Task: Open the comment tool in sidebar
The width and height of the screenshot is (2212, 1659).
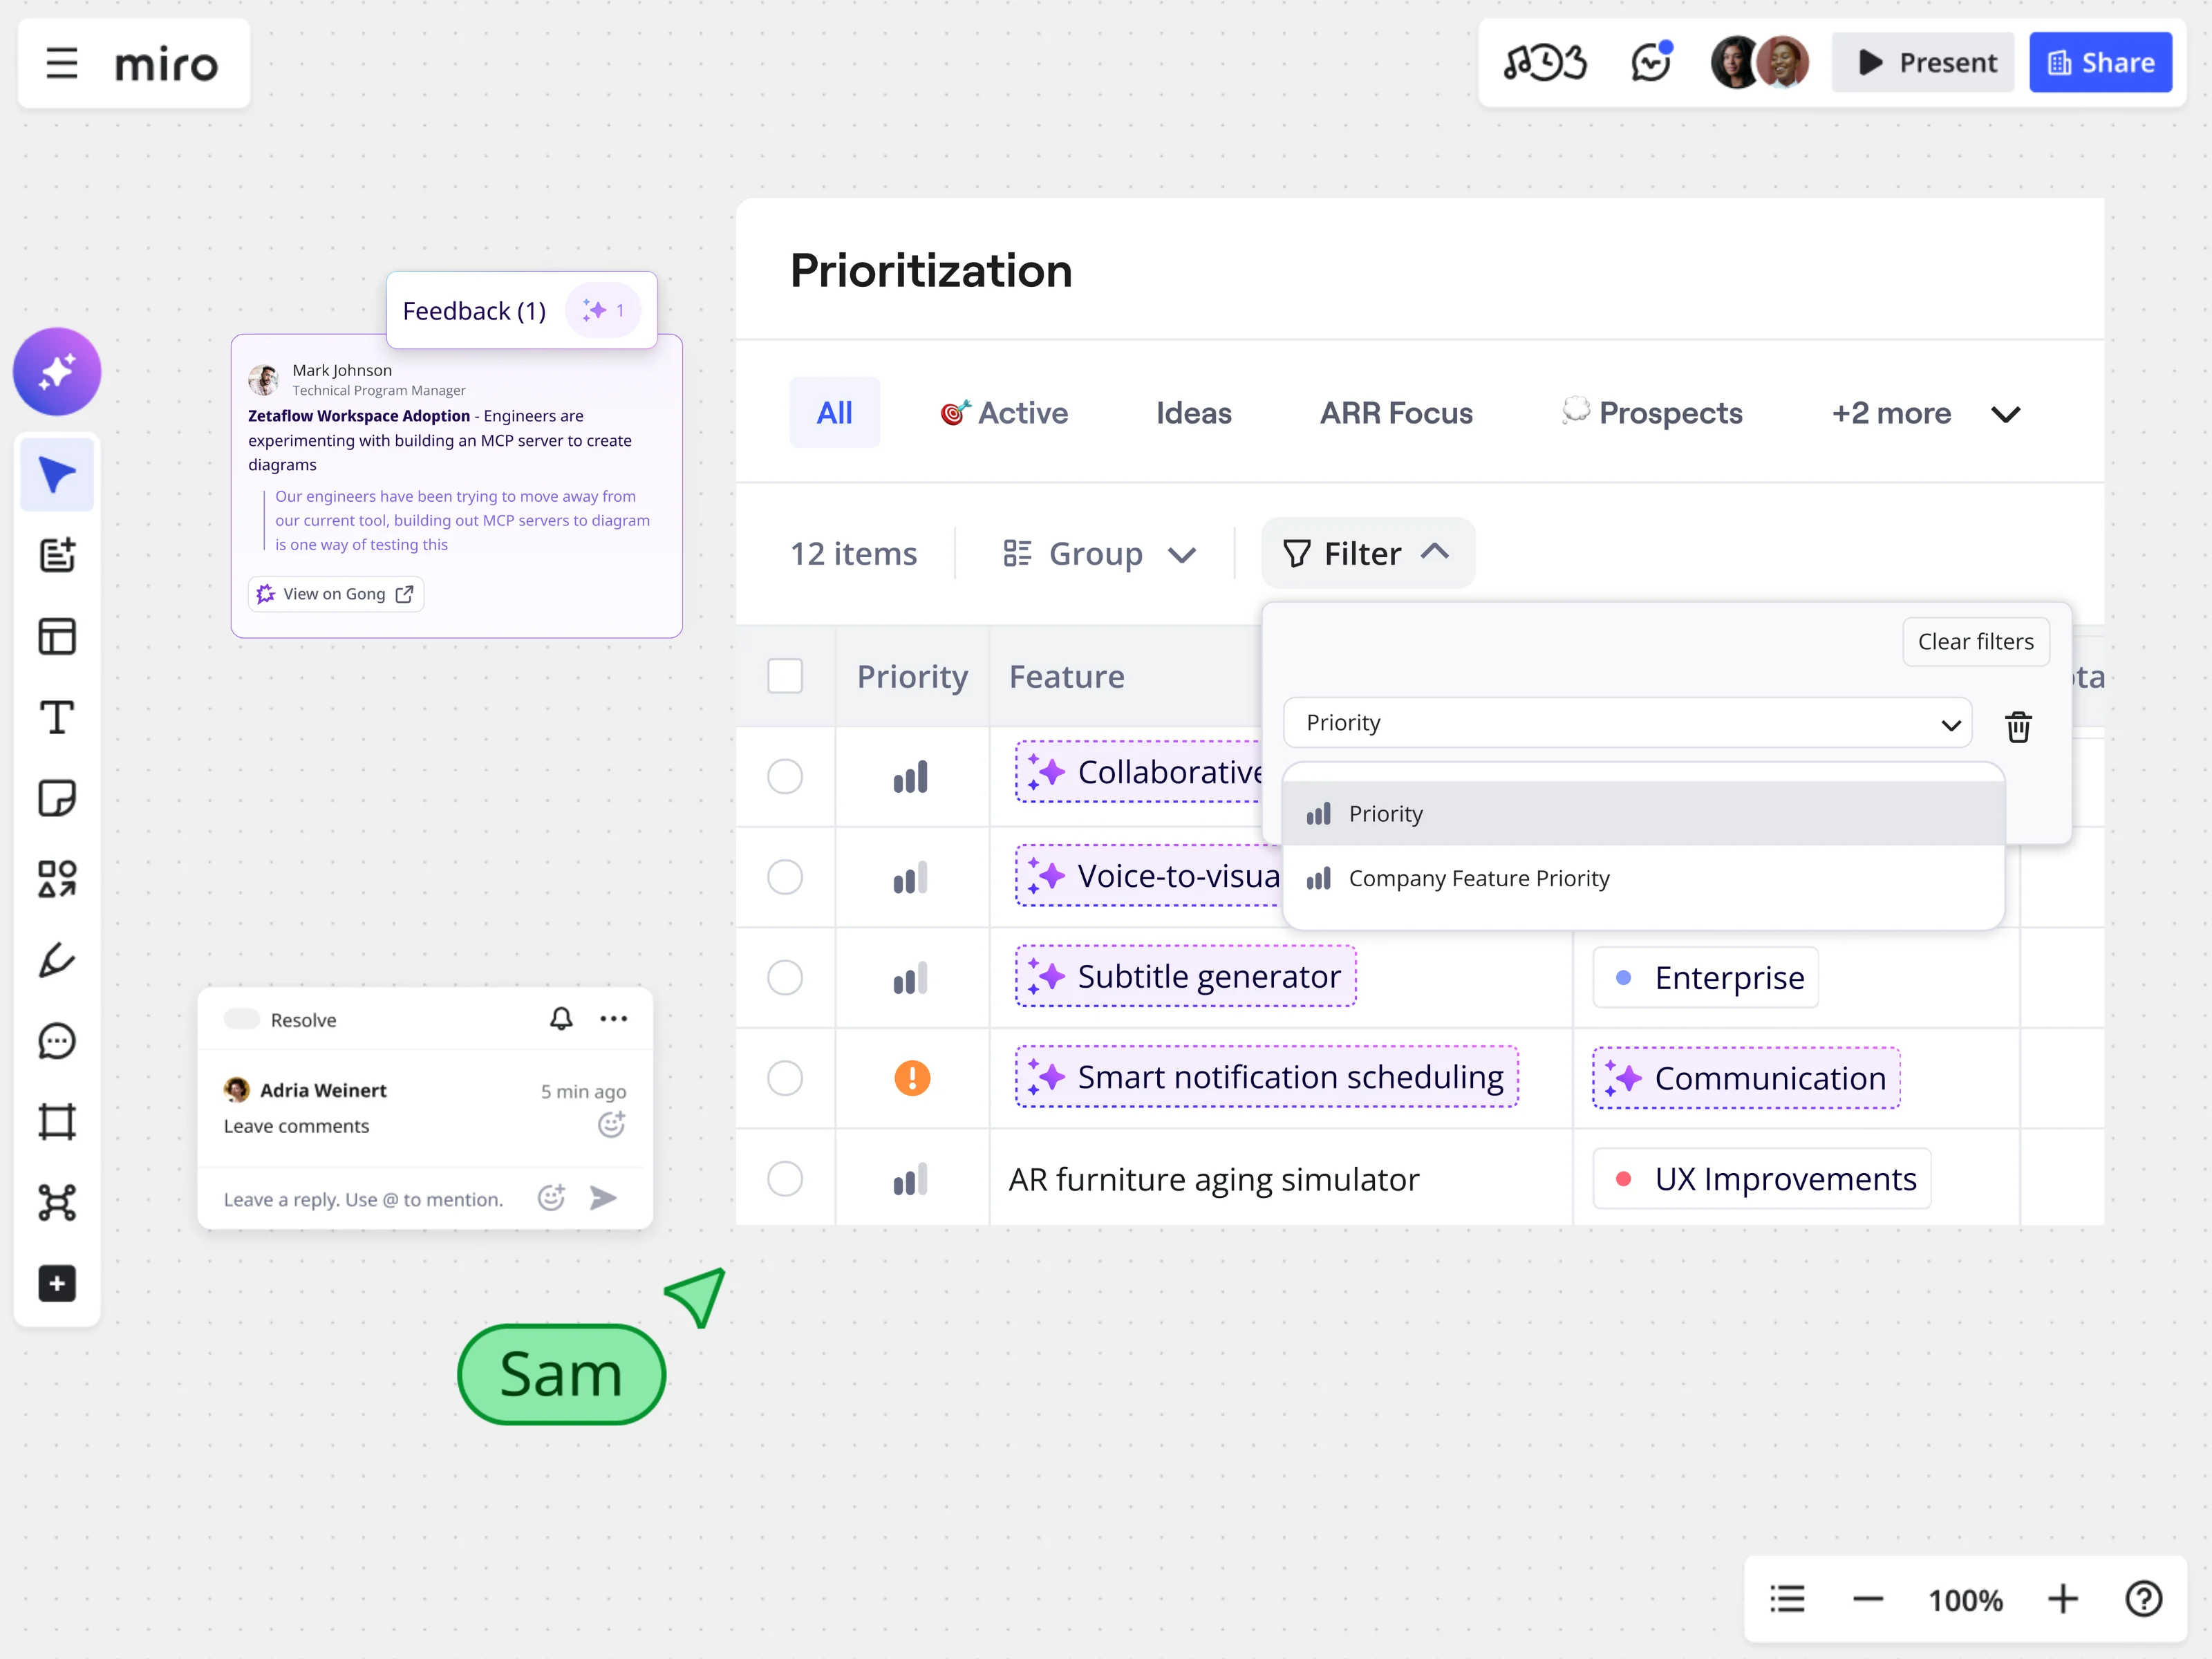Action: [57, 1041]
